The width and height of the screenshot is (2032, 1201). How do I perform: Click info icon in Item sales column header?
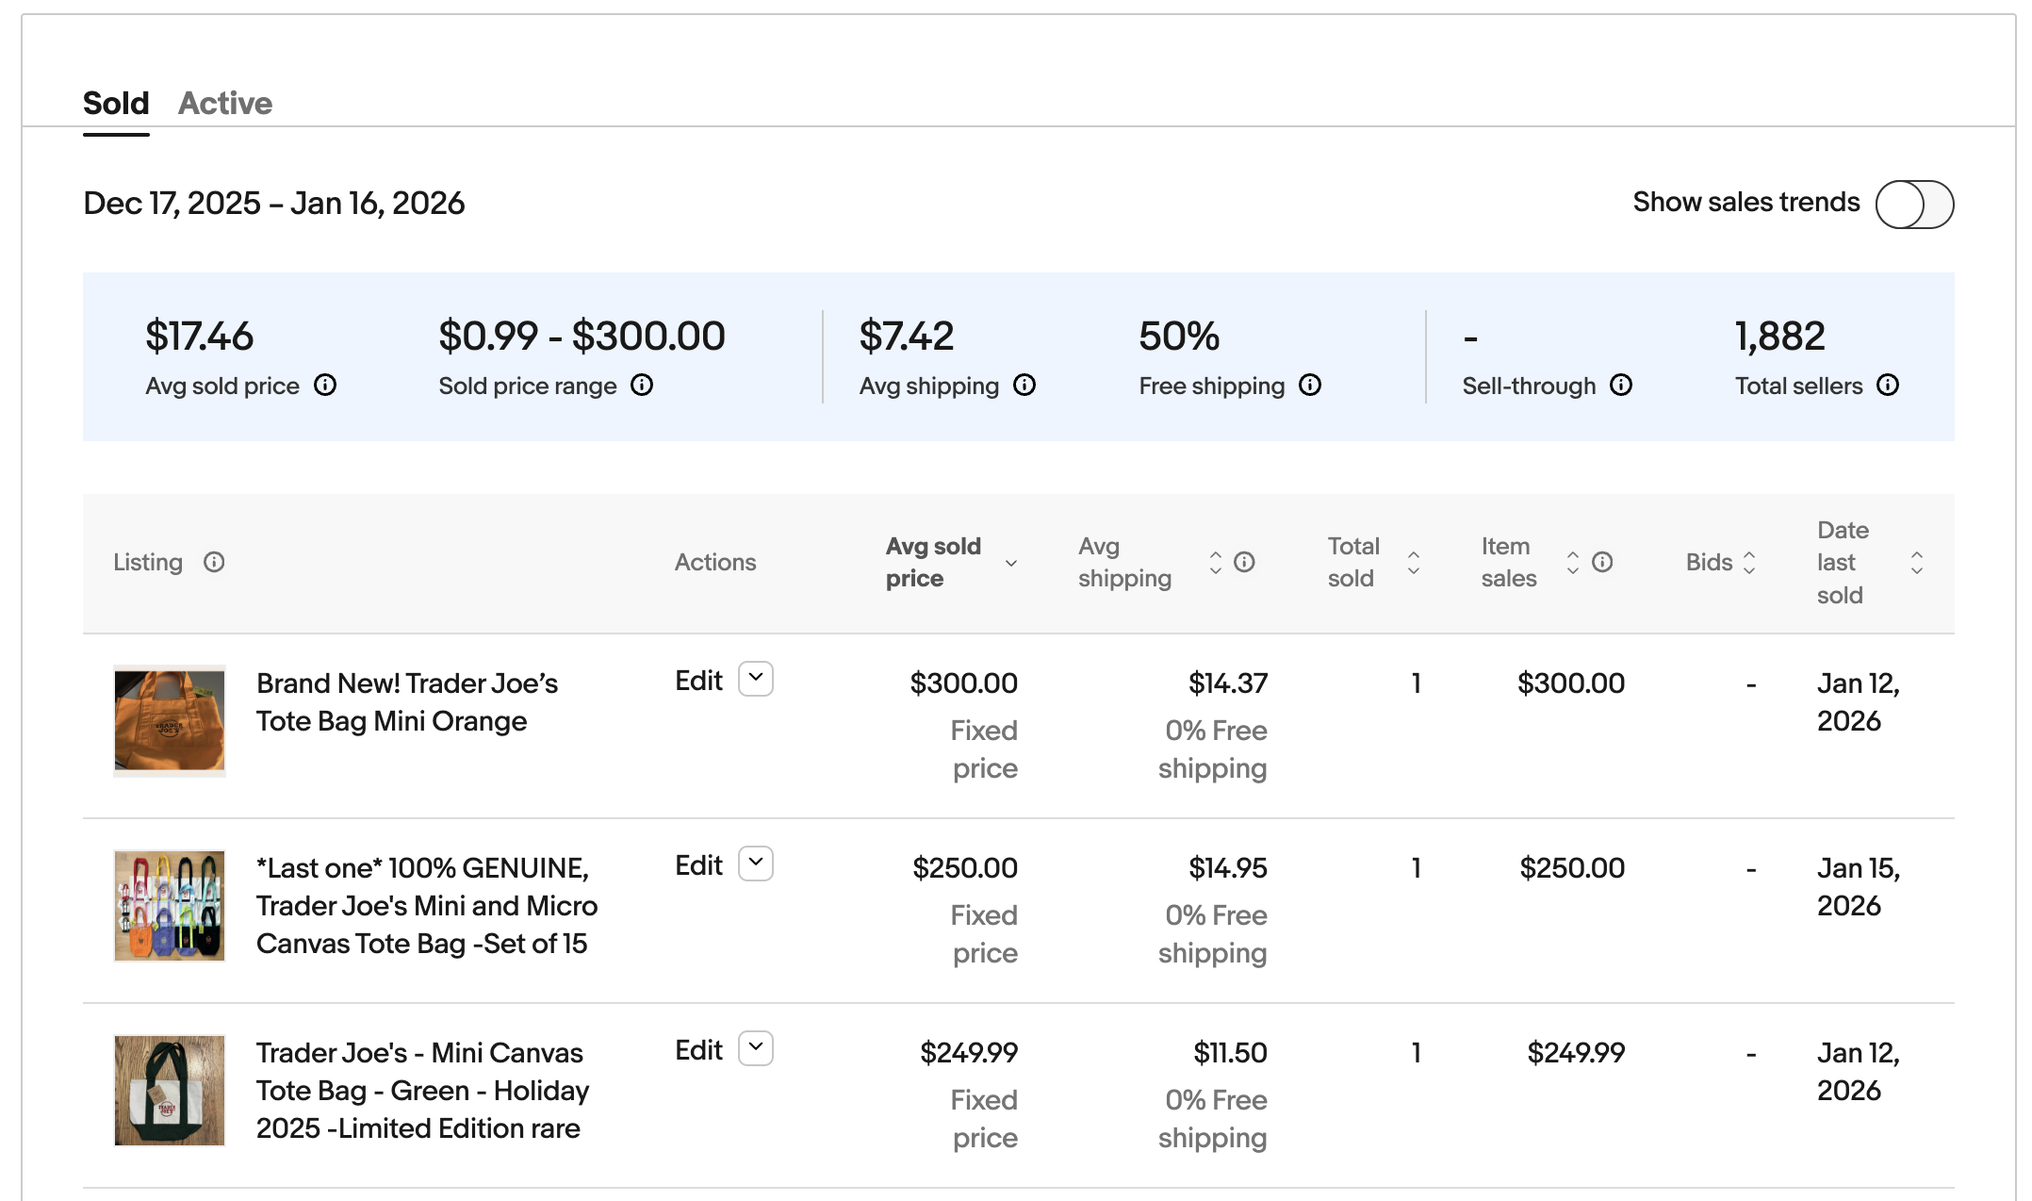[x=1602, y=562]
